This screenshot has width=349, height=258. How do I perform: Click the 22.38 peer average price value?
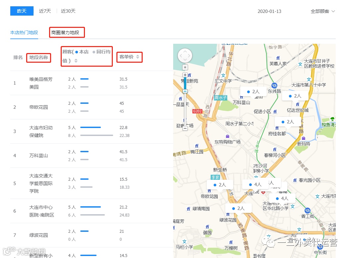(x=124, y=135)
